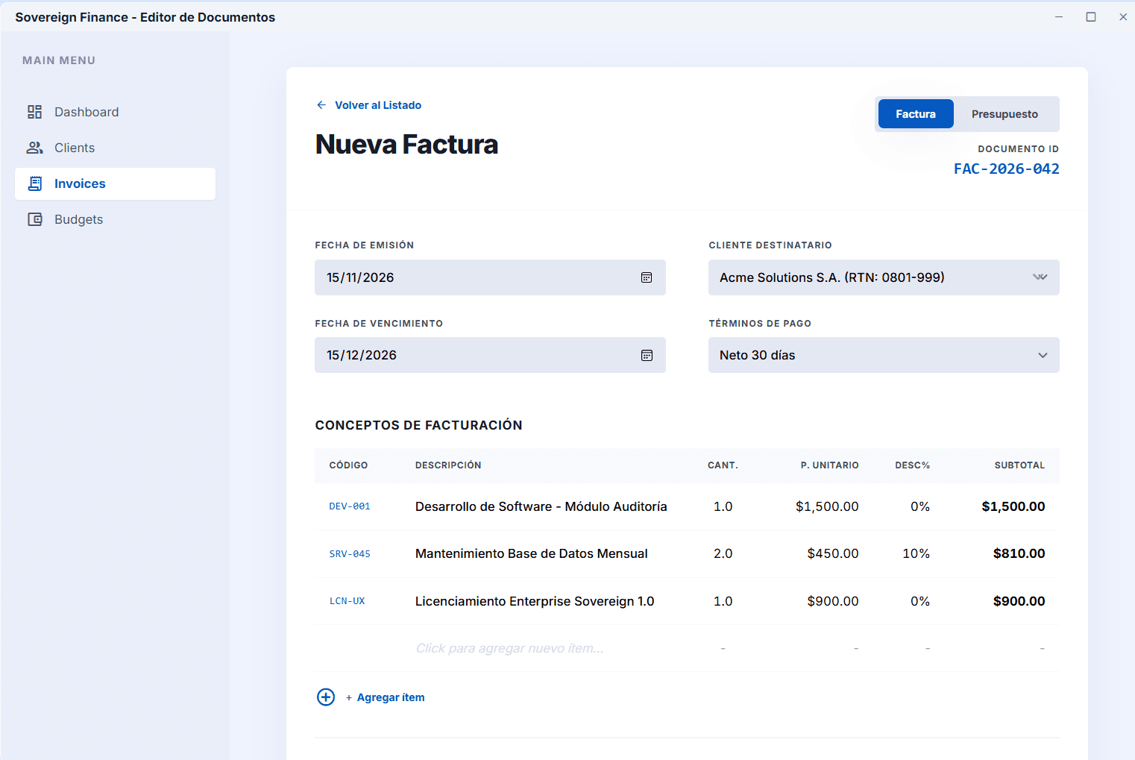
Task: Go to the Clients section
Action: coord(115,148)
